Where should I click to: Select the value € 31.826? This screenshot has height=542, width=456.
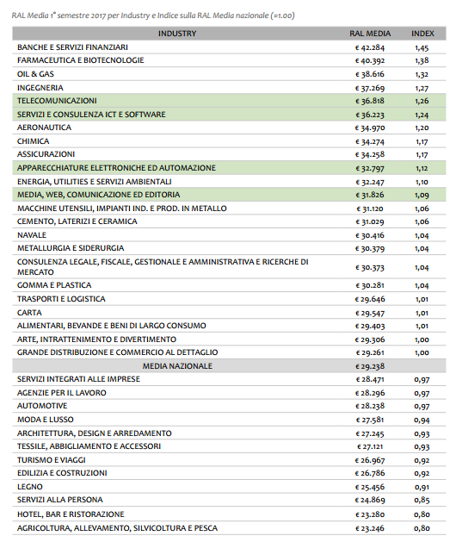(370, 195)
